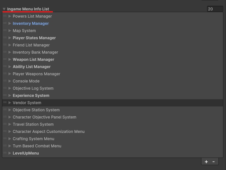
Task: Click drag handle icon beside Map System
Action: click(5, 30)
